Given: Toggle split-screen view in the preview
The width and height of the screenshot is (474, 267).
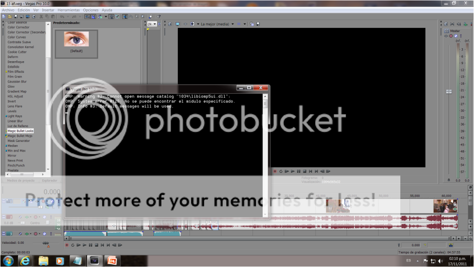Looking at the screenshot, I should pyautogui.click(x=192, y=24).
